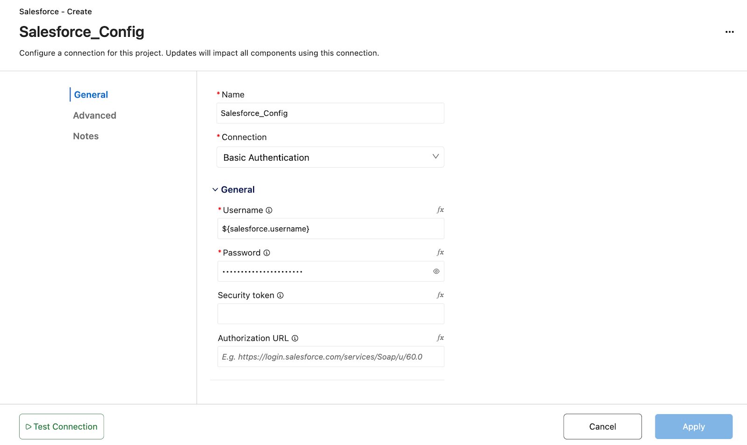Screen dimensions: 747x445
Task: Click the Authorization URL input field
Action: pos(331,357)
